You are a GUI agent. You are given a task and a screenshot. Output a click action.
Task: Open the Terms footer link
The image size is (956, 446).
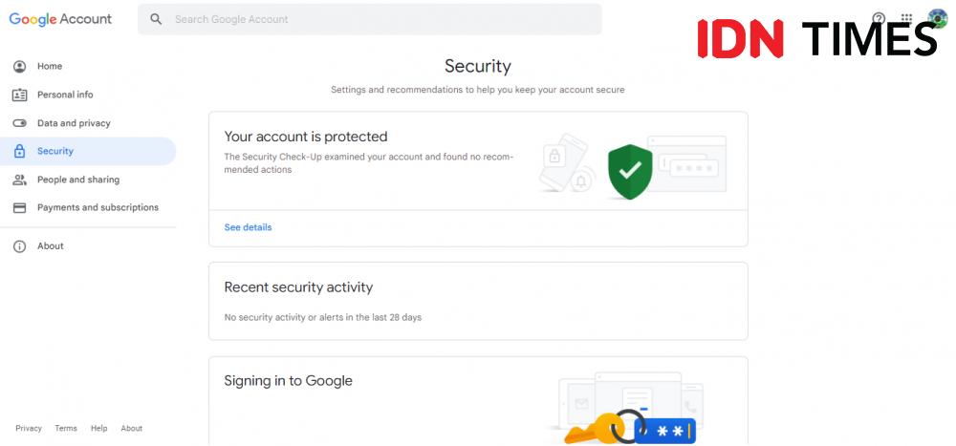[66, 428]
